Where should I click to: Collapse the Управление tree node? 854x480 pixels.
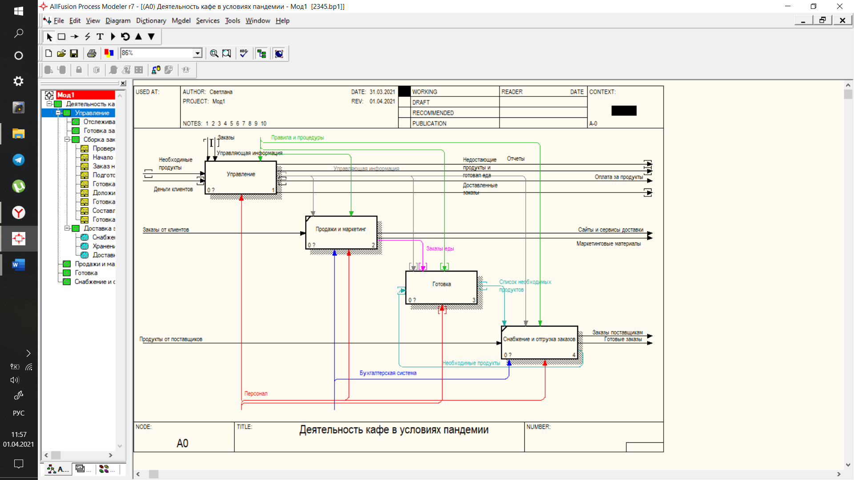[x=58, y=113]
